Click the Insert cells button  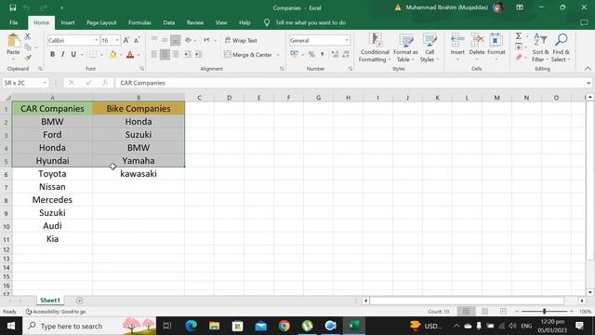click(457, 47)
